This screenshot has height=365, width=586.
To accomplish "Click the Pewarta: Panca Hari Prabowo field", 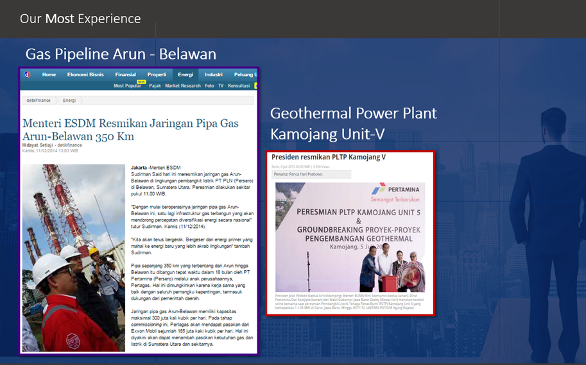I will [311, 174].
